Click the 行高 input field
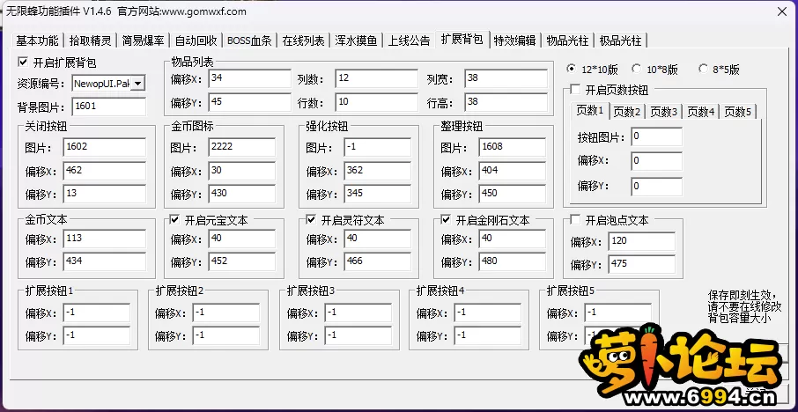This screenshot has height=412, width=798. (506, 102)
